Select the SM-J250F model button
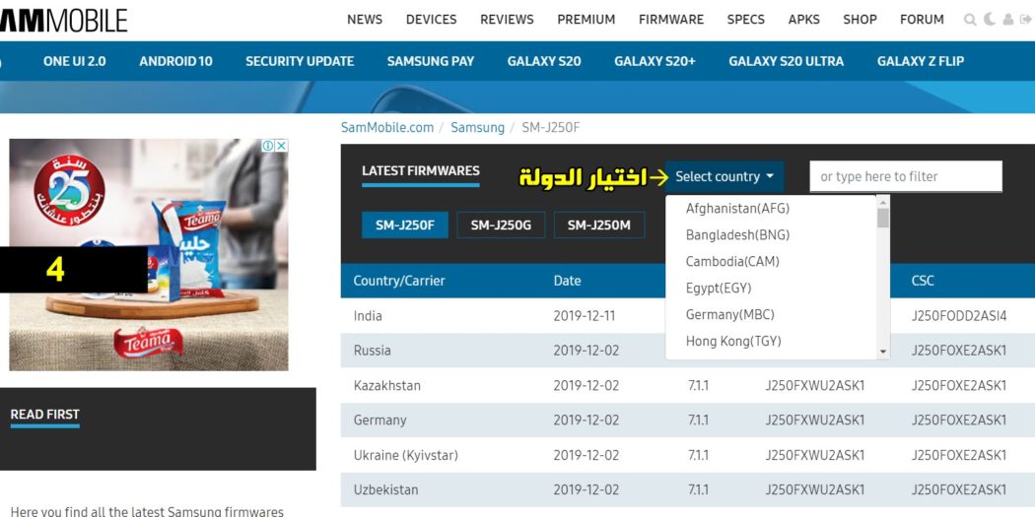Image resolution: width=1035 pixels, height=517 pixels. click(x=404, y=226)
